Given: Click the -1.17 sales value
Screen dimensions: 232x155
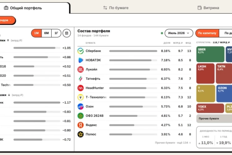Looking at the screenshot, I should point(67,103).
